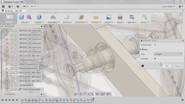Click the Inspect measure icon
Screen dimensions: 185x104
(x=96, y=17)
